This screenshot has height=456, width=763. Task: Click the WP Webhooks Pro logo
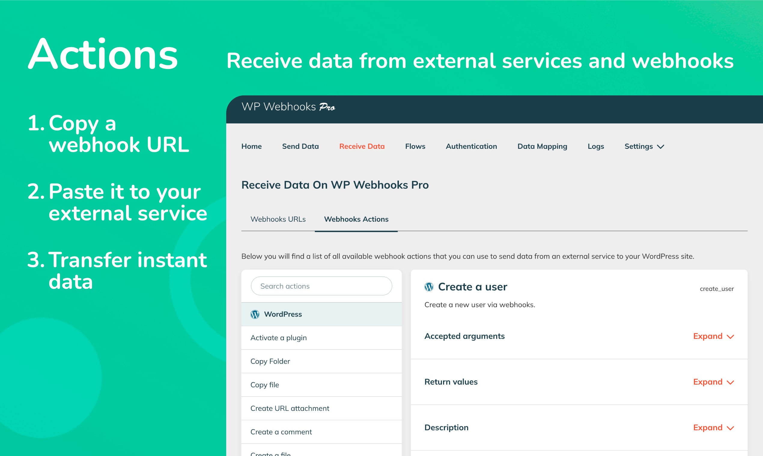(288, 106)
